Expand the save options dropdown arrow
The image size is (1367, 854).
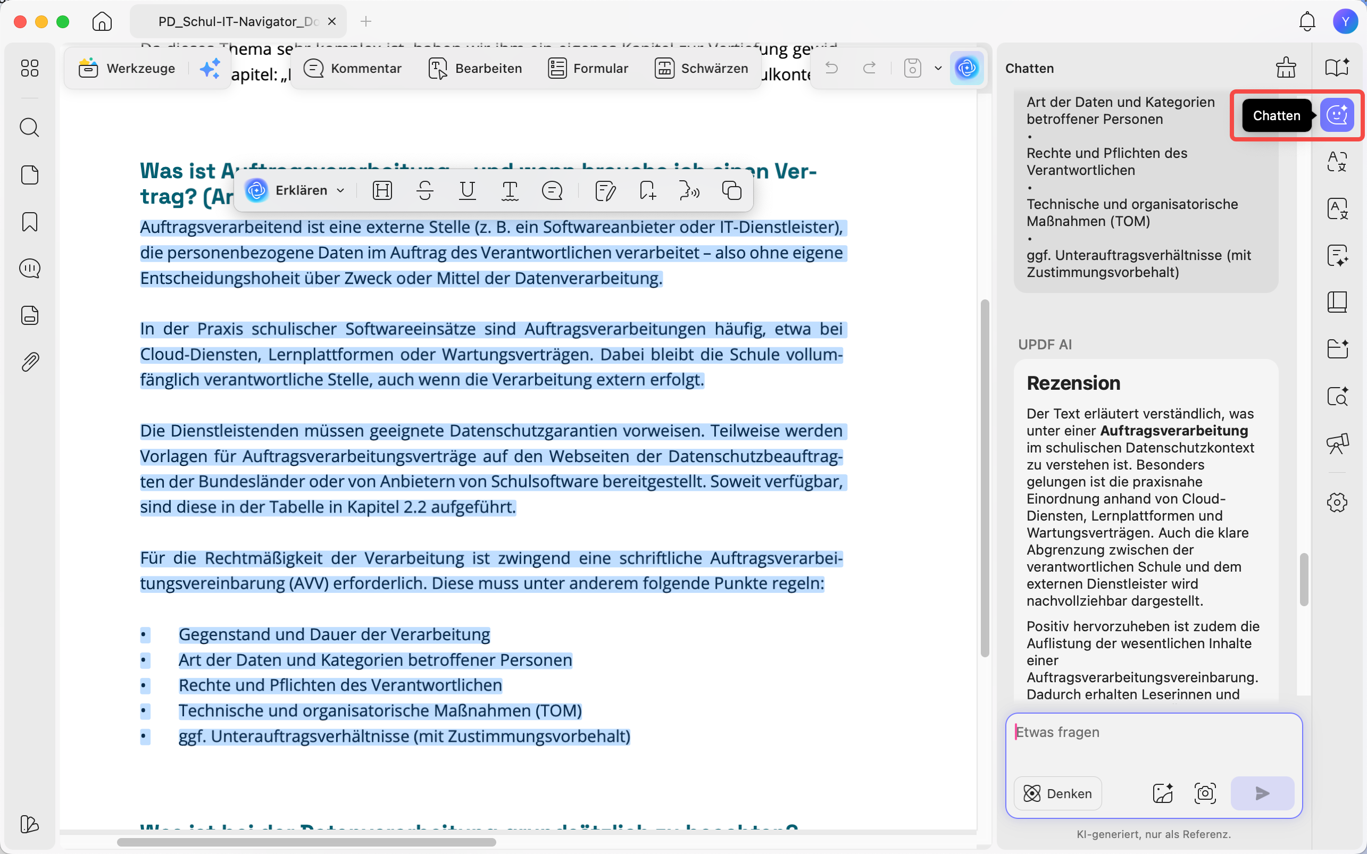tap(938, 69)
